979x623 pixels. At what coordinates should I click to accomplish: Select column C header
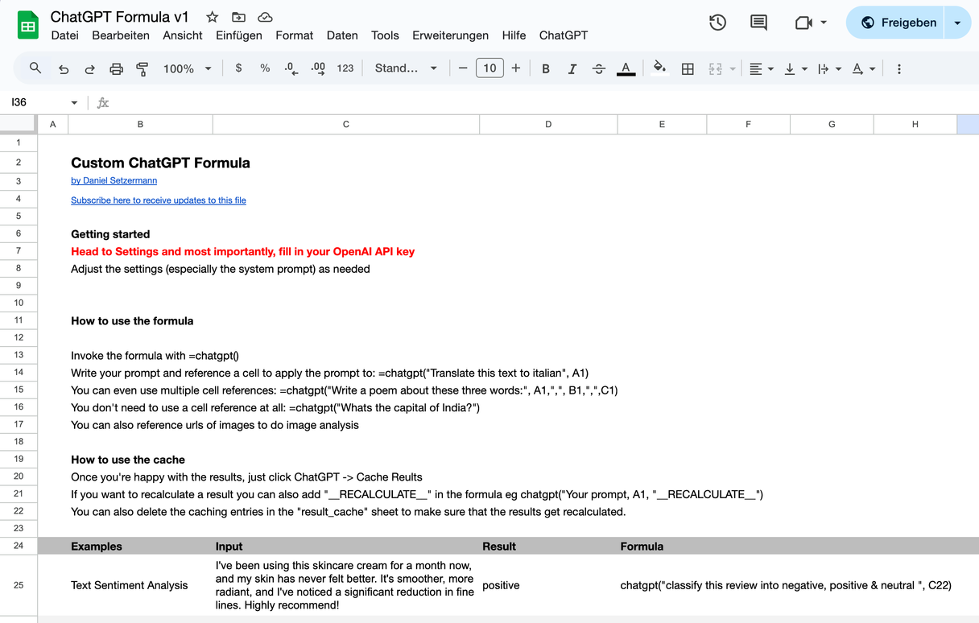[346, 124]
